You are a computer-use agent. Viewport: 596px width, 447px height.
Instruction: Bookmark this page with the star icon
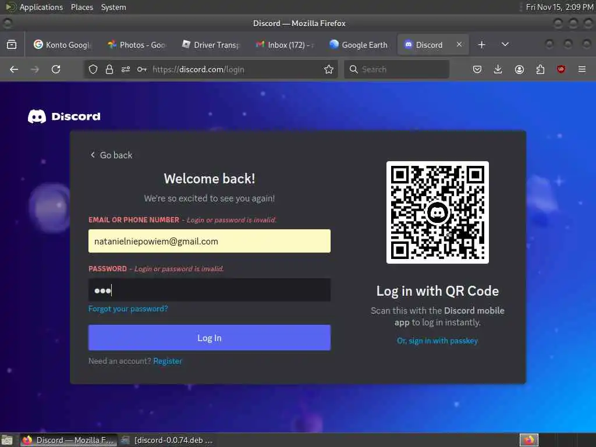pos(329,69)
